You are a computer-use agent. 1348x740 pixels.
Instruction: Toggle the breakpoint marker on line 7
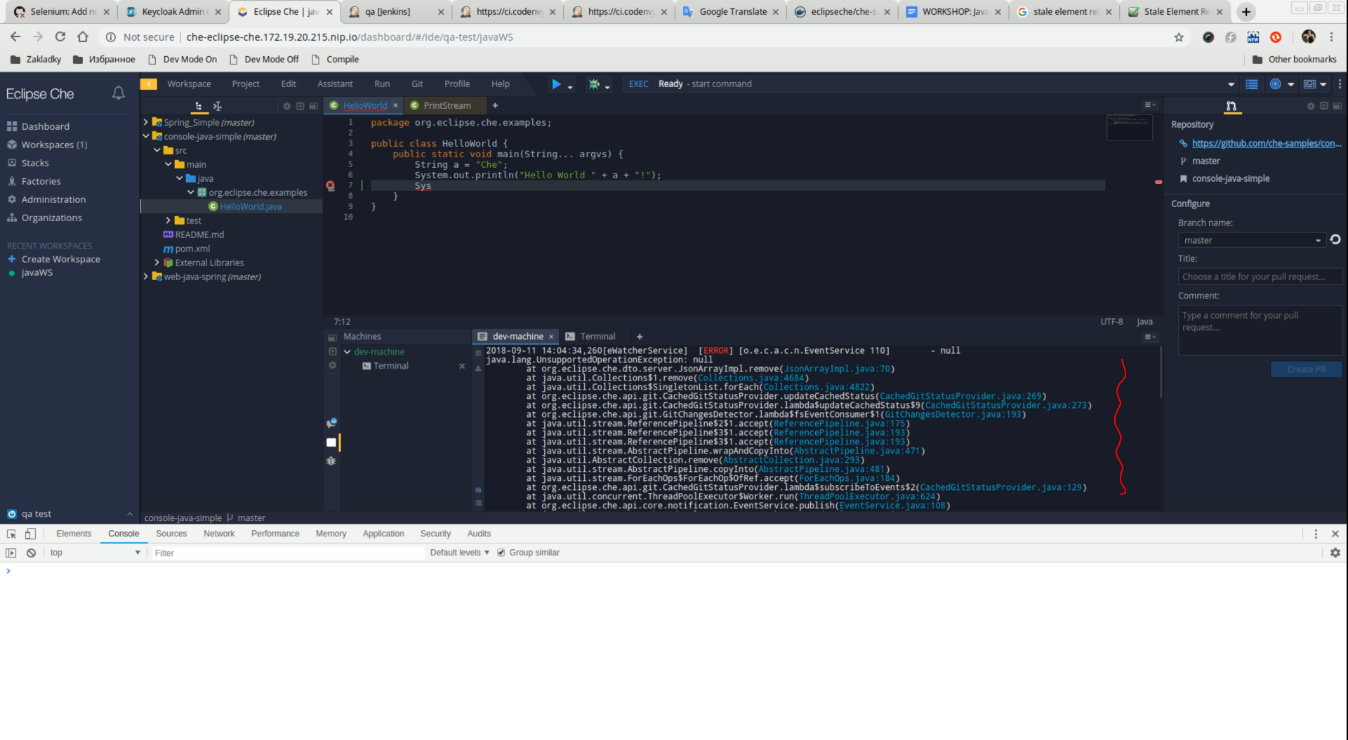[x=330, y=185]
